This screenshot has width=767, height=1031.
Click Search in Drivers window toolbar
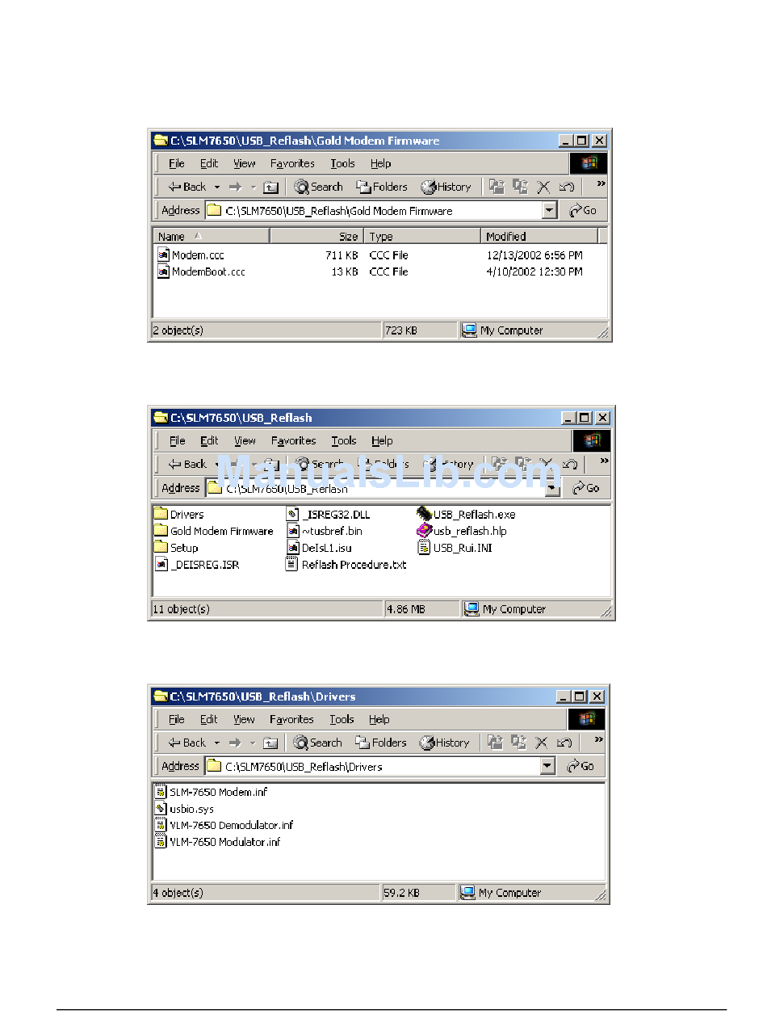[318, 743]
